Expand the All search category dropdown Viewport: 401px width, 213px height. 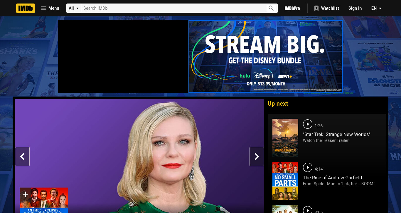[x=74, y=8]
